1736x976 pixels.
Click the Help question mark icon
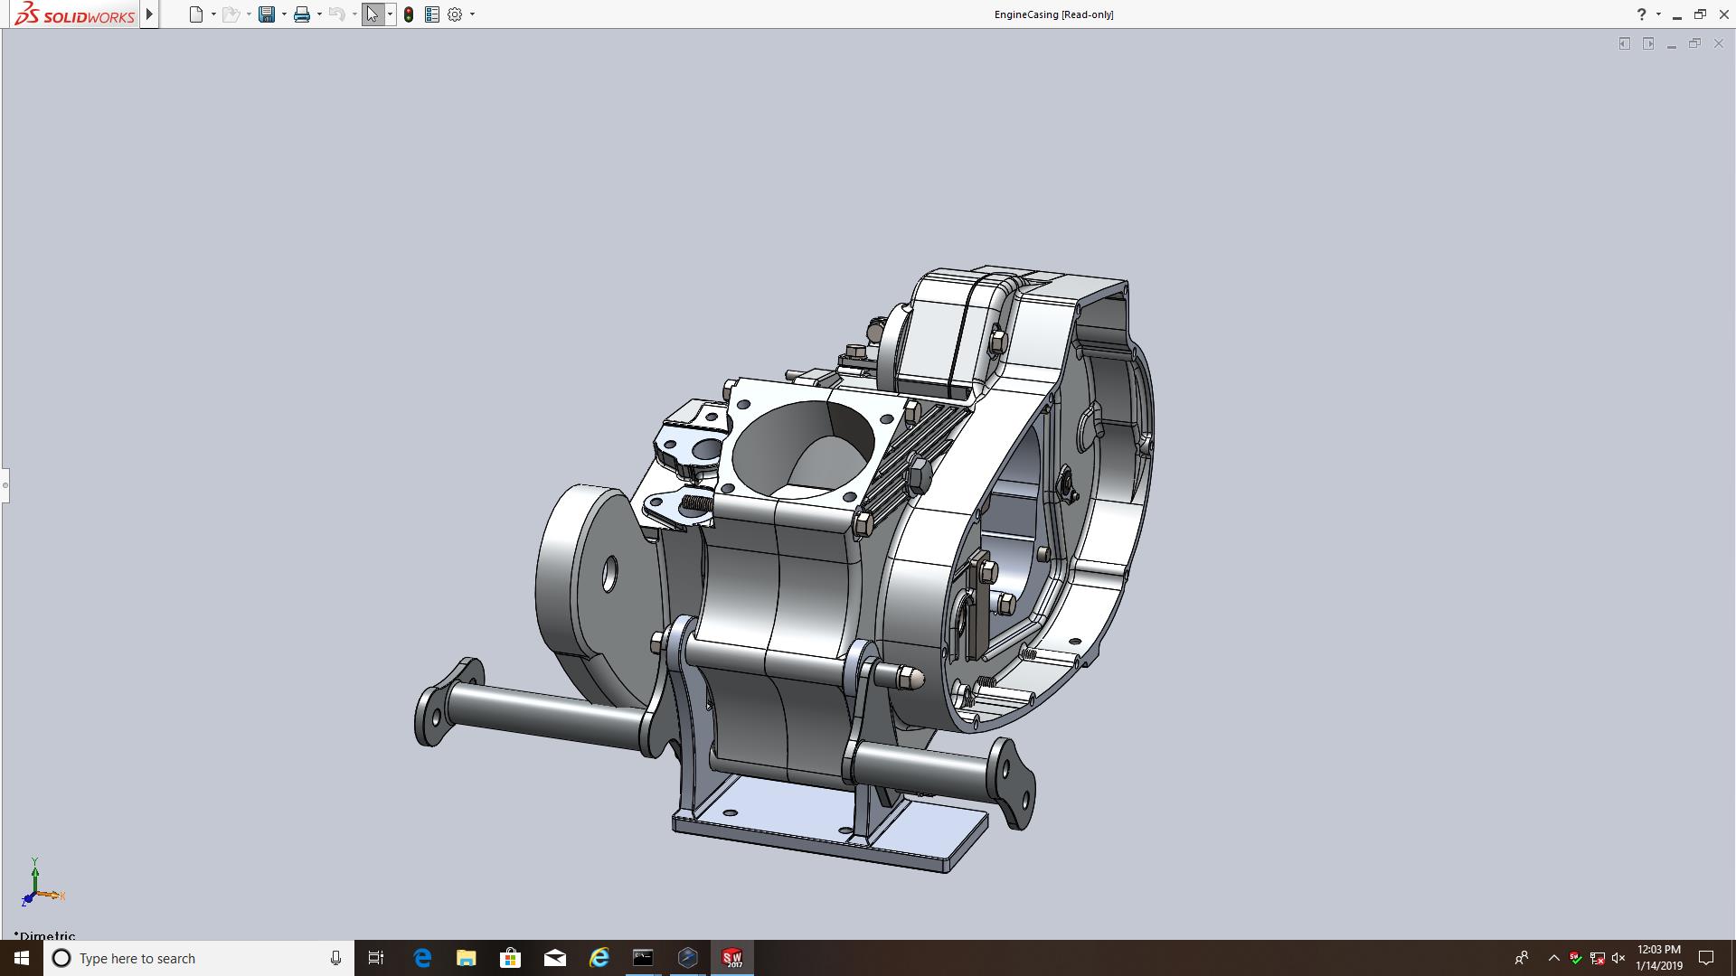tap(1641, 14)
